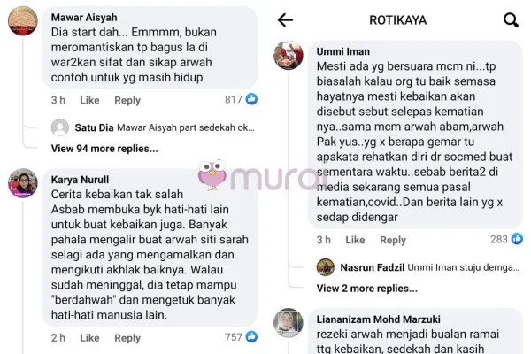531x354 pixels.
Task: Expand View 2 more replies
Action: [366, 289]
